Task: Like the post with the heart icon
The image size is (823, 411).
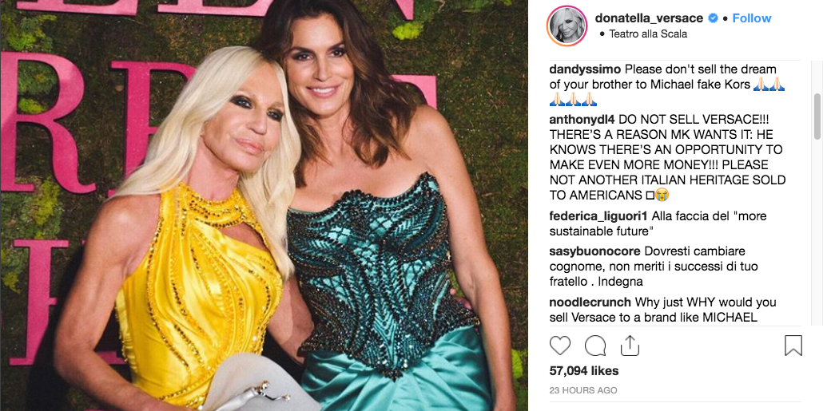Action: [x=559, y=346]
